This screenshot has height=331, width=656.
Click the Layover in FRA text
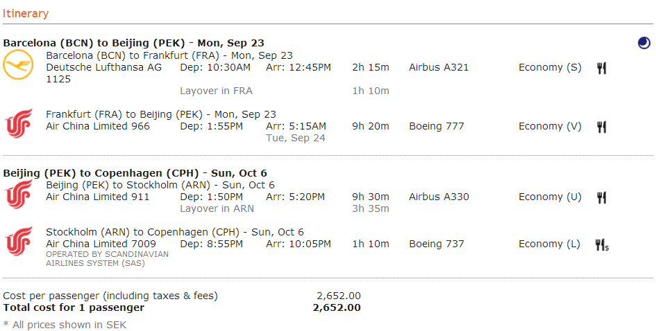coord(216,91)
